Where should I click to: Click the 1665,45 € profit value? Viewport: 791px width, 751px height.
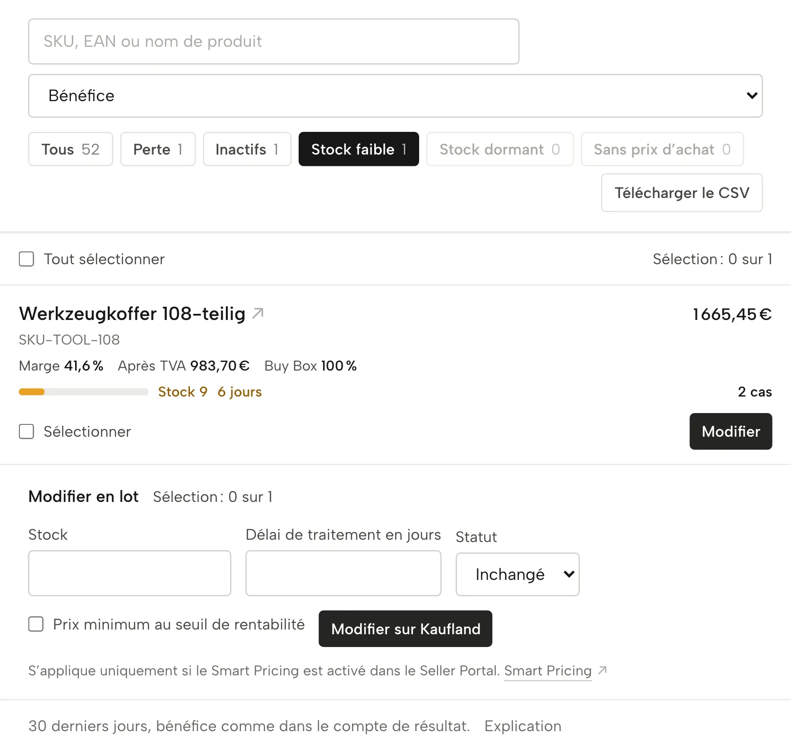pyautogui.click(x=732, y=314)
